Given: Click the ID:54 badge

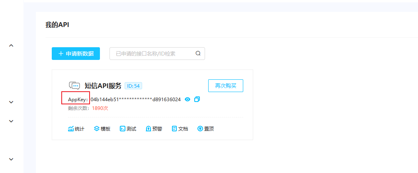Looking at the screenshot, I should (133, 86).
